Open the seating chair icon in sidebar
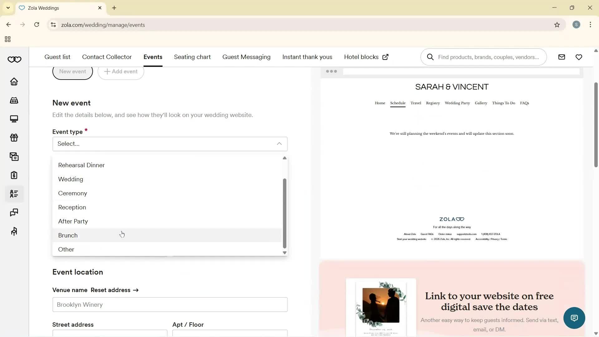Screen dimensions: 599x337 (14, 231)
